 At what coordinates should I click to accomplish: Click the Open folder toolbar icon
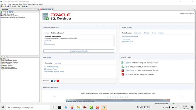pyautogui.click(x=3, y=6)
